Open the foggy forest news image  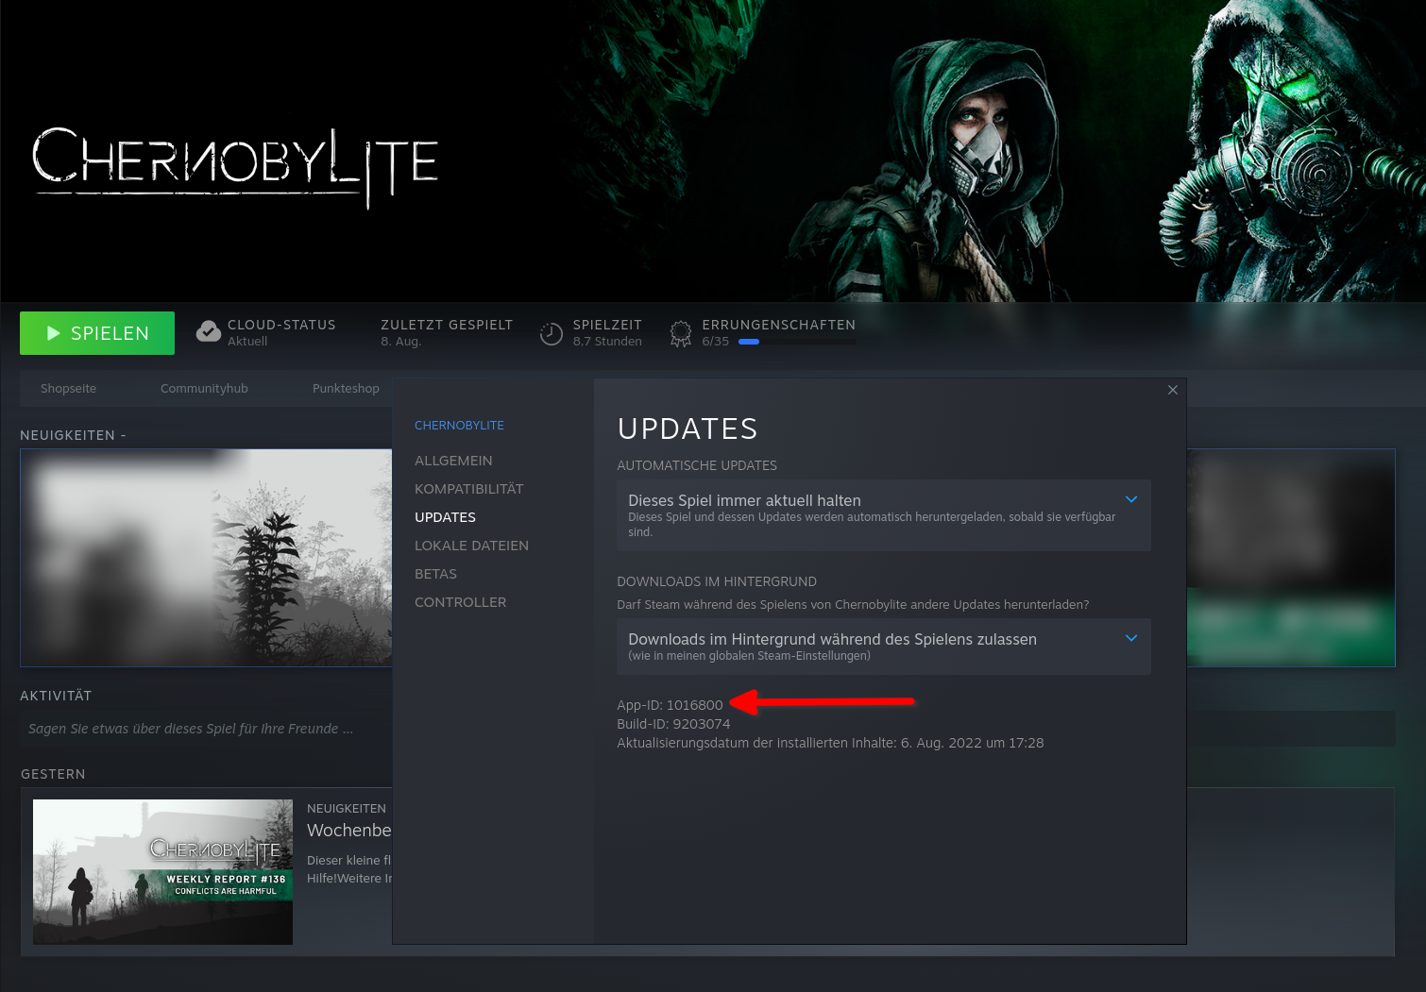(207, 558)
